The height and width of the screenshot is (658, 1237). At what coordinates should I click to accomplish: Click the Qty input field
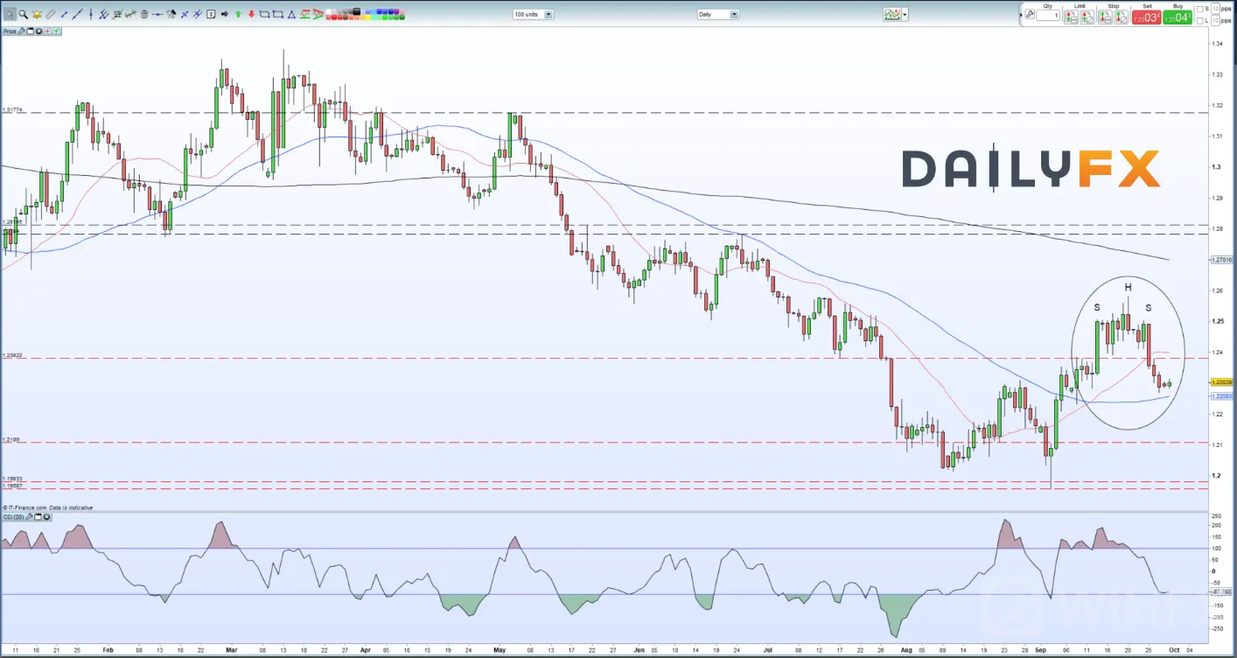coord(1048,16)
